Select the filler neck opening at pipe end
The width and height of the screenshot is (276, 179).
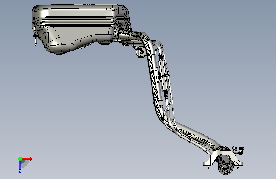pyautogui.click(x=226, y=168)
